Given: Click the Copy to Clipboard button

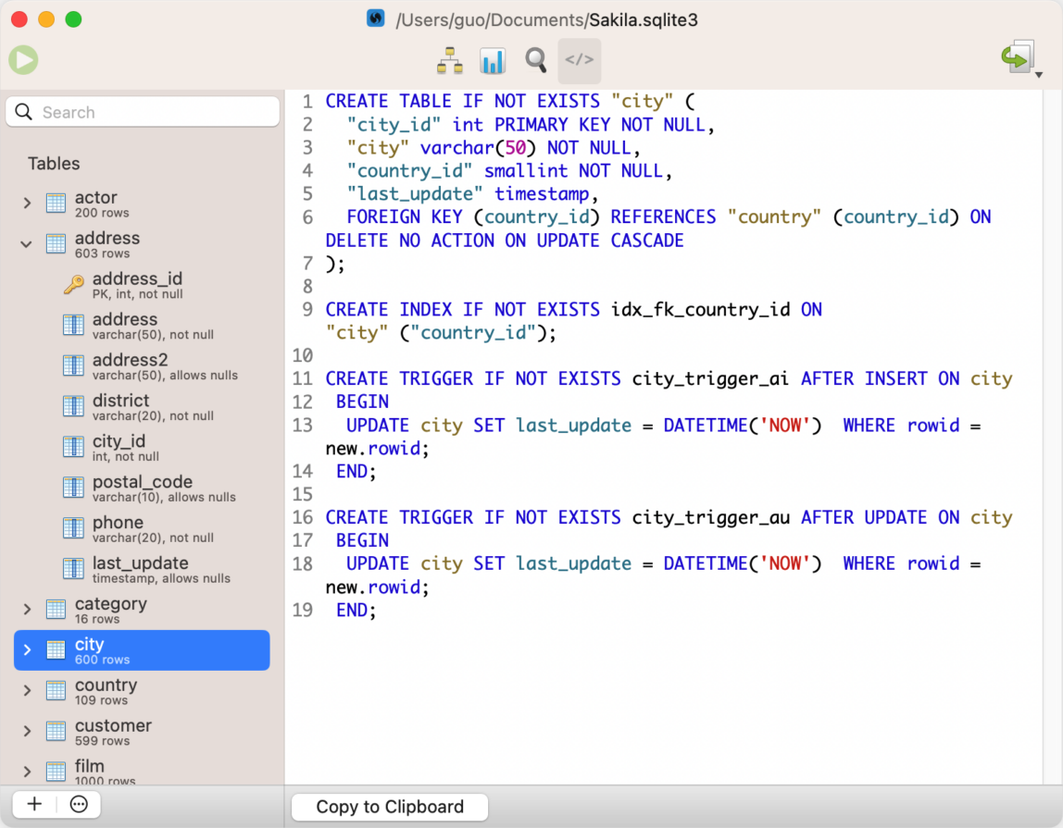Looking at the screenshot, I should (x=390, y=807).
